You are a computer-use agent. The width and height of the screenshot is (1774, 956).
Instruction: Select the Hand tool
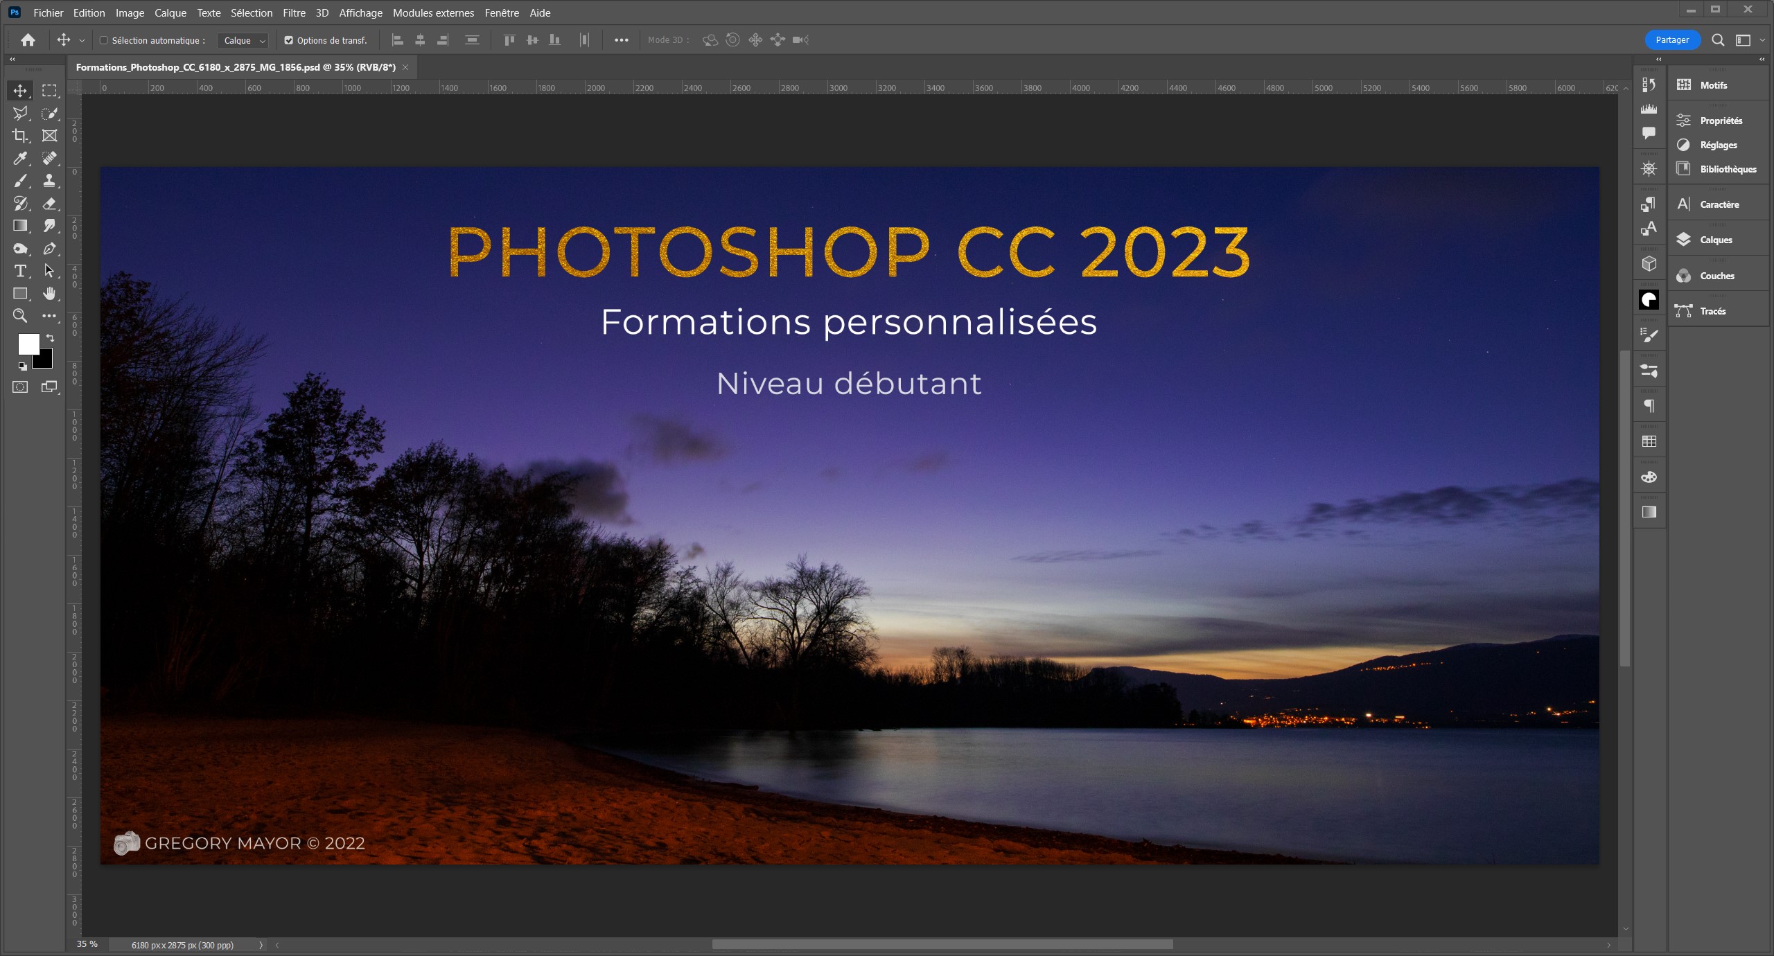click(x=49, y=294)
